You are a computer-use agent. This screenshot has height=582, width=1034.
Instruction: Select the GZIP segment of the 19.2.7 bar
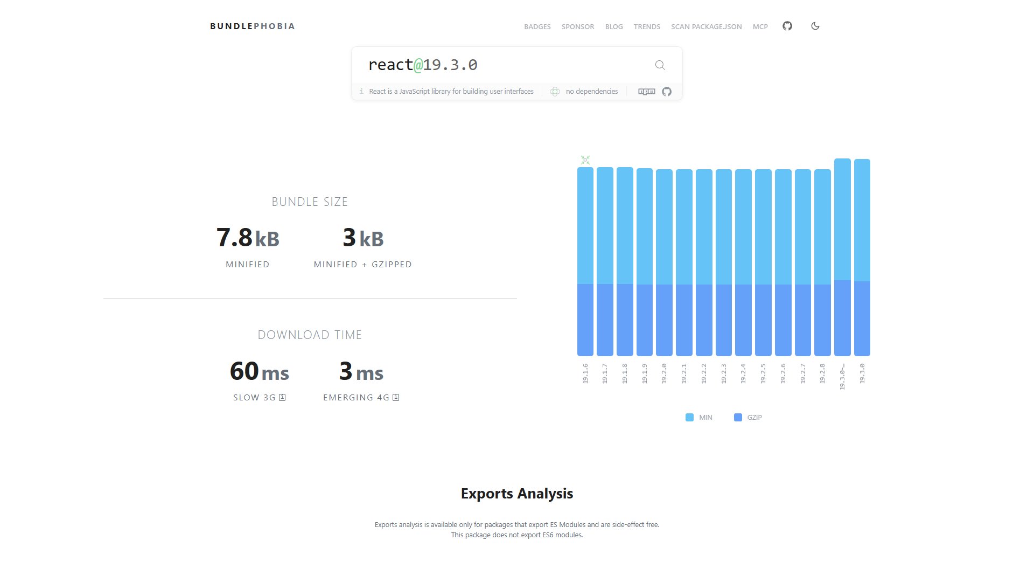coord(803,320)
